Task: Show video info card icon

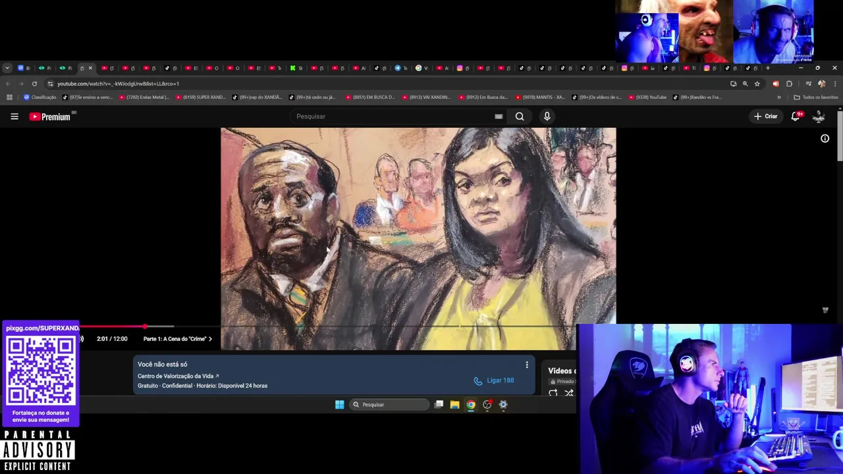Action: pos(825,138)
